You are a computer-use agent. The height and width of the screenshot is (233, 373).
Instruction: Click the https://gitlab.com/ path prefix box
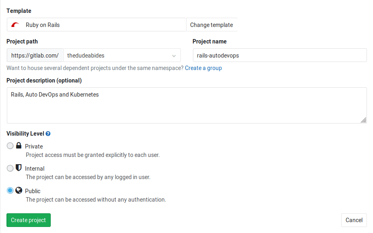(x=35, y=55)
